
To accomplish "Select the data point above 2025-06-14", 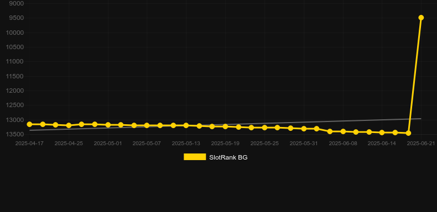I will point(382,132).
